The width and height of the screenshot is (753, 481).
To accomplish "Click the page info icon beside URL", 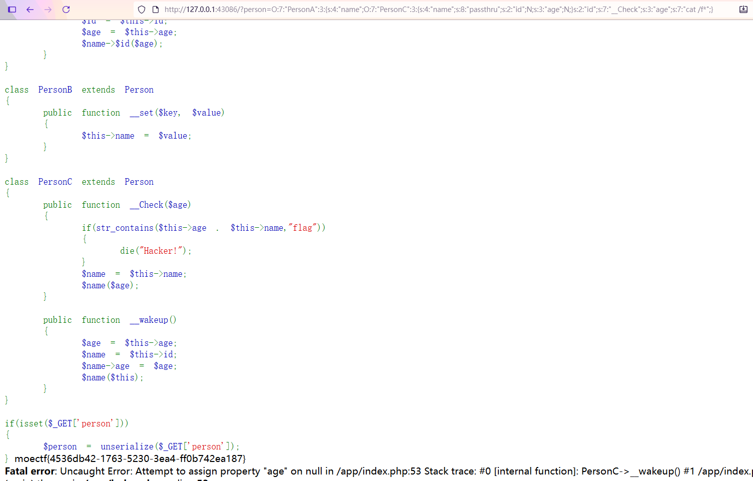I will [x=155, y=10].
